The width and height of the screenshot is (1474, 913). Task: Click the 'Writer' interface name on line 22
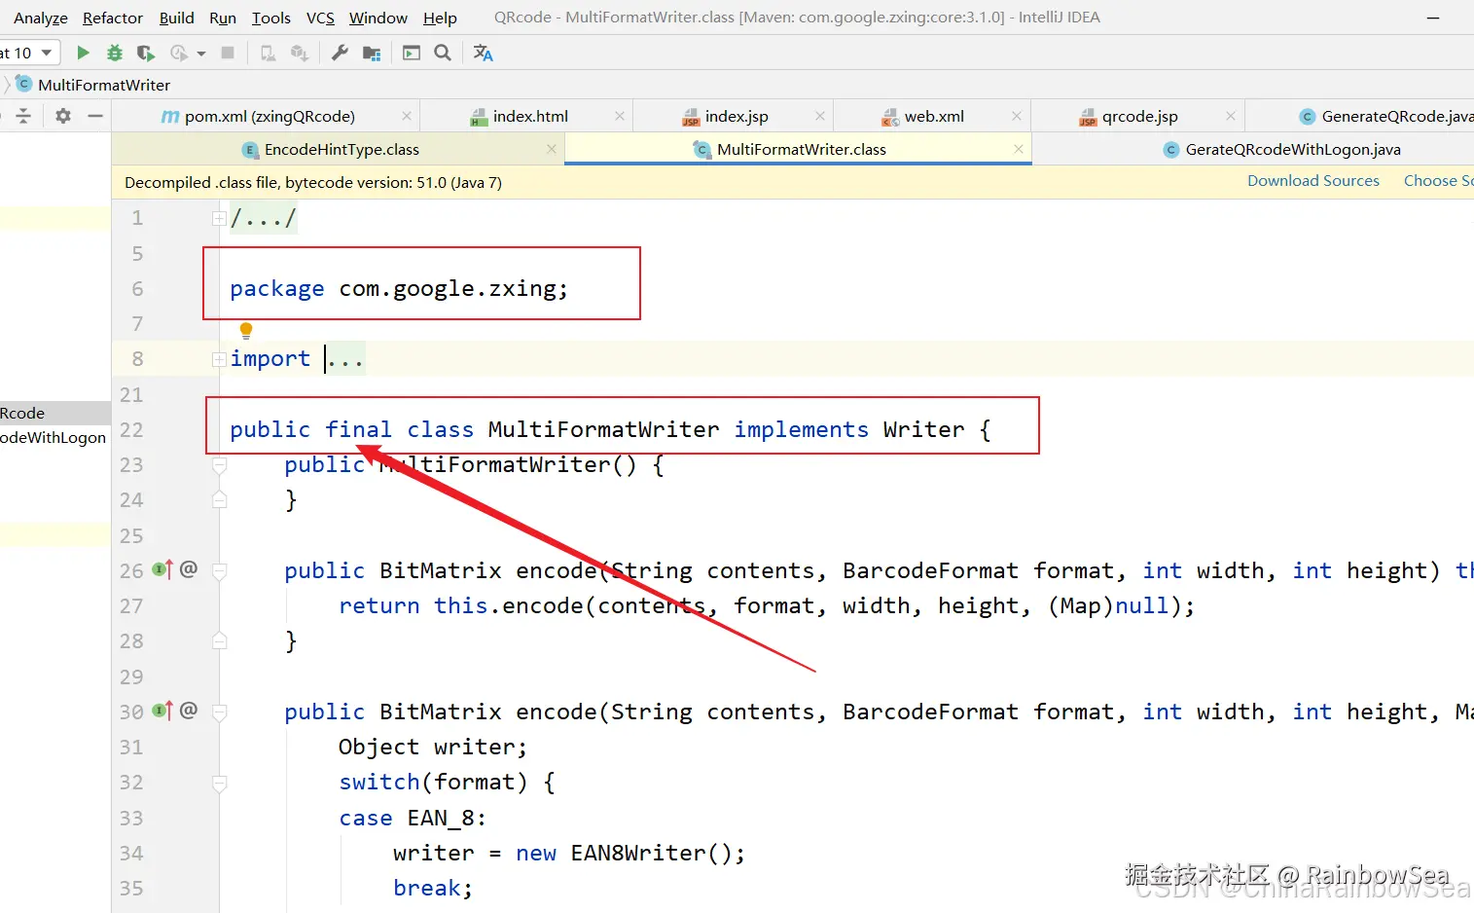(924, 430)
